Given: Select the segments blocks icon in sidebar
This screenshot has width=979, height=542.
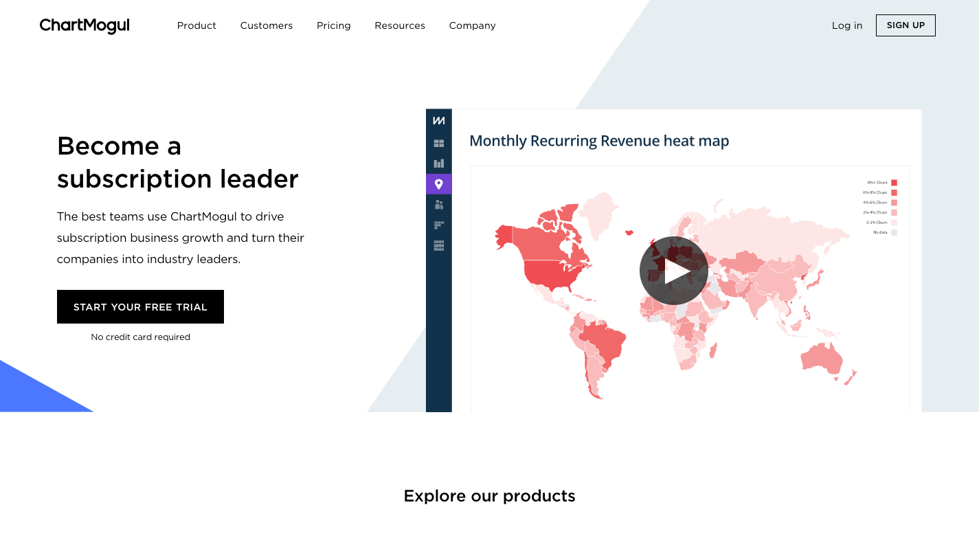Looking at the screenshot, I should coord(438,225).
